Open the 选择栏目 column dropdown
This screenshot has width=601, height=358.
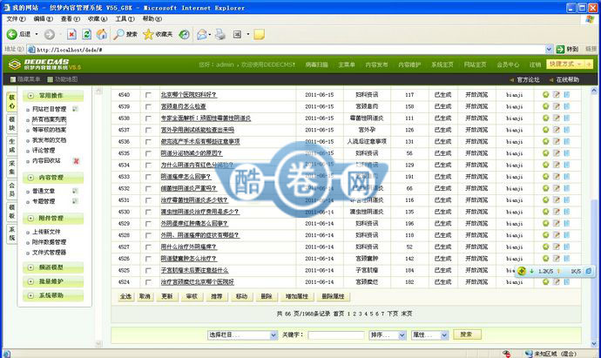[x=242, y=335]
